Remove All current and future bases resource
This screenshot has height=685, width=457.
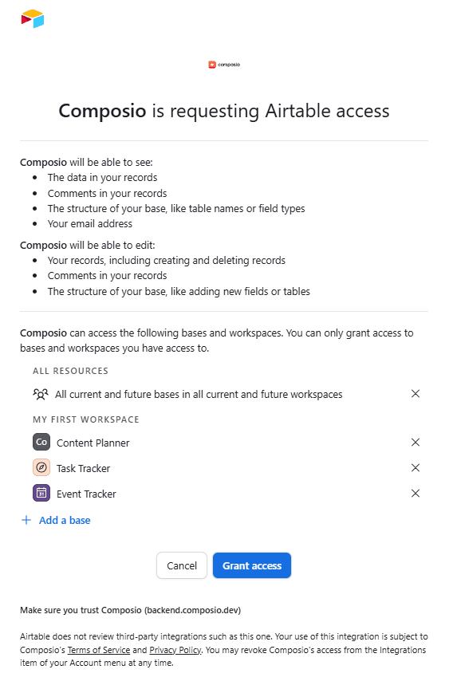click(415, 394)
